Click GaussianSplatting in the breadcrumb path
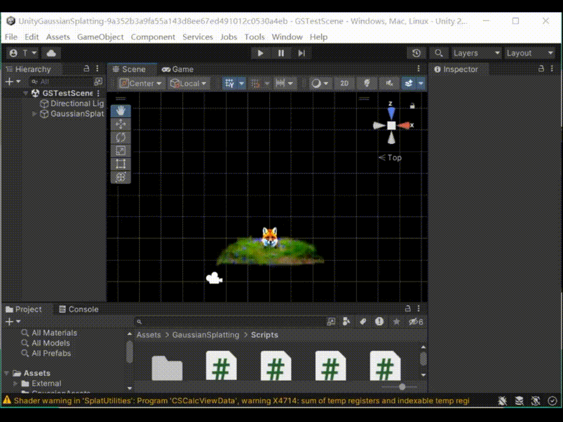 click(x=205, y=335)
